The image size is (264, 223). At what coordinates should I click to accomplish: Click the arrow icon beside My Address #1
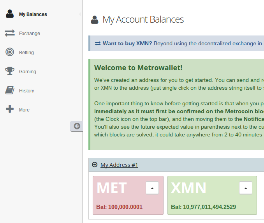point(95,165)
